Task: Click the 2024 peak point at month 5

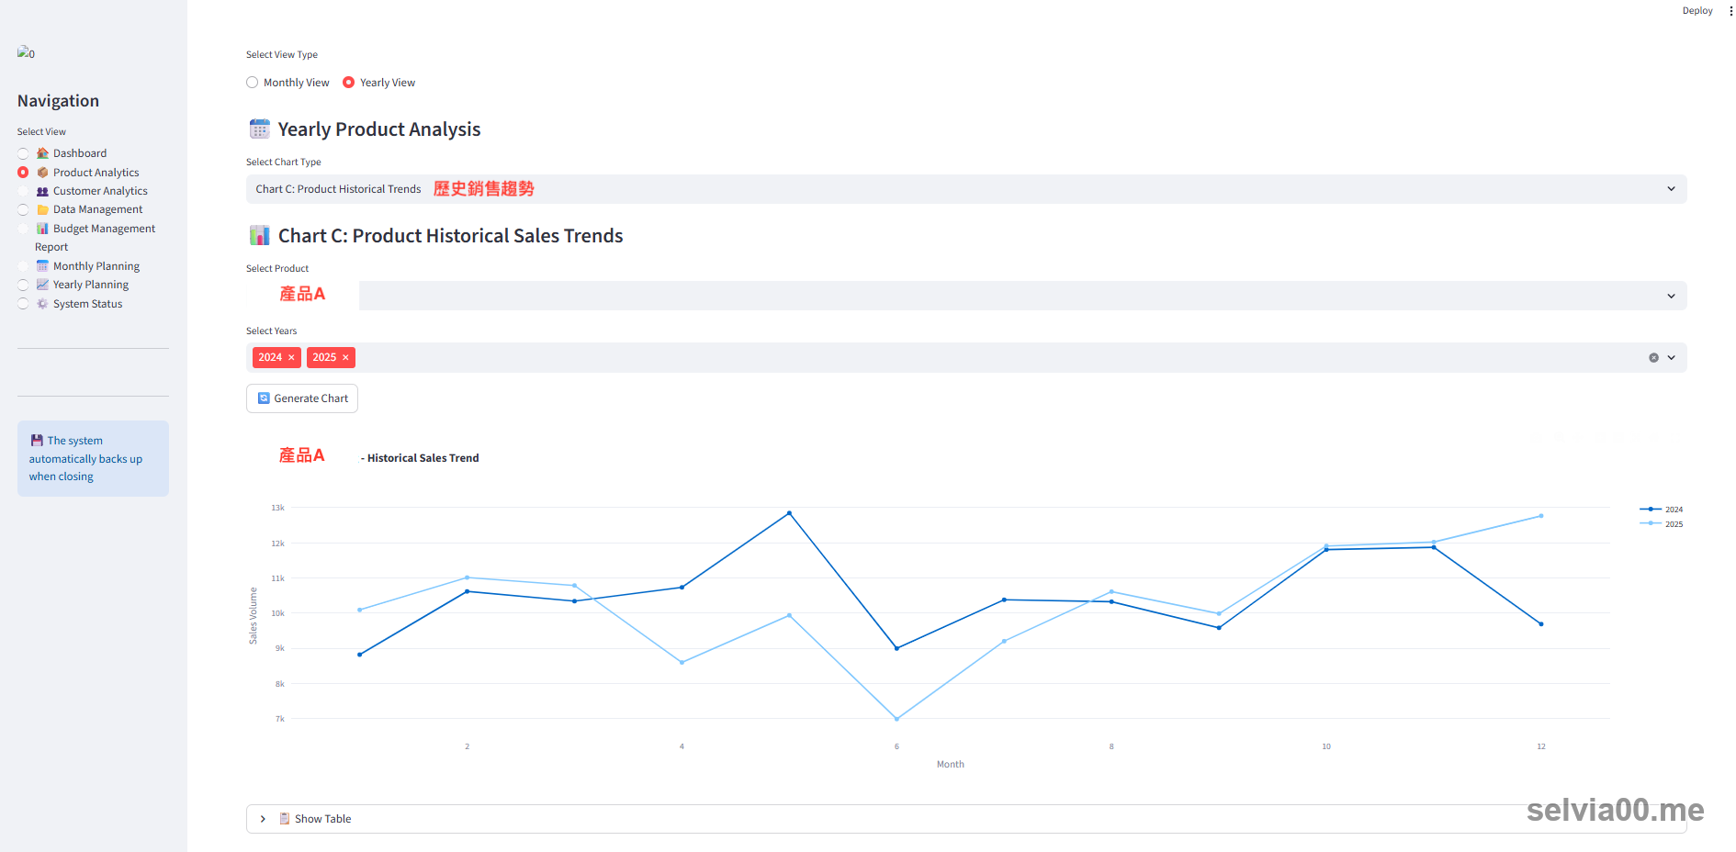Action: (x=789, y=513)
